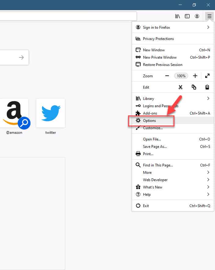Screen dimensions: 215x270
Task: Copy using the Edit row copy icon
Action: point(194,87)
